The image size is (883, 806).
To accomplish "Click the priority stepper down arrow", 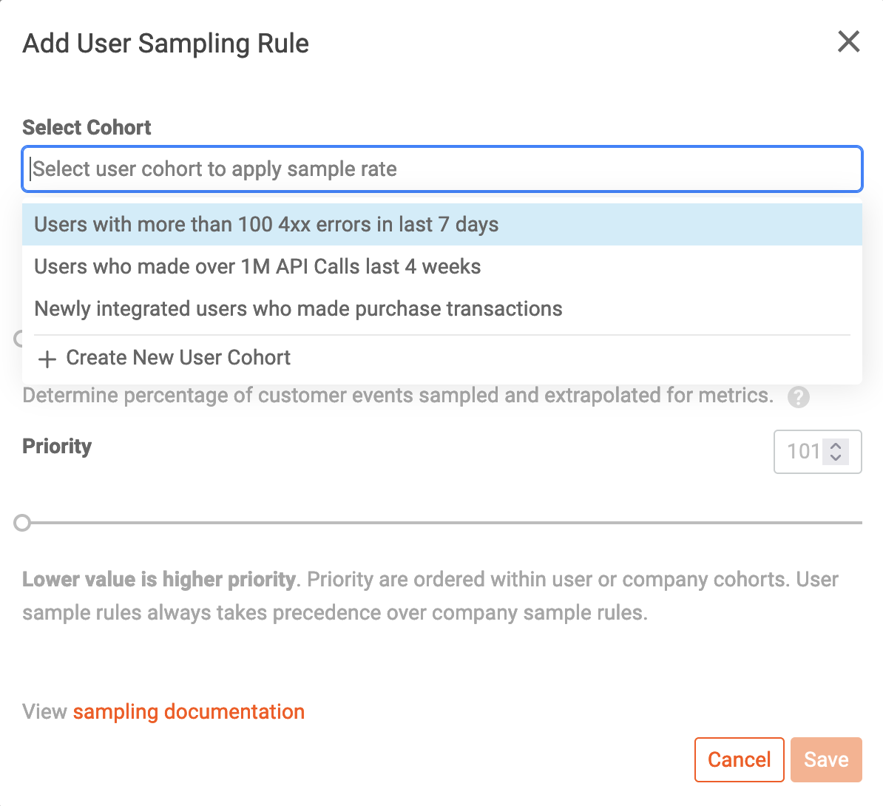I will tap(836, 457).
